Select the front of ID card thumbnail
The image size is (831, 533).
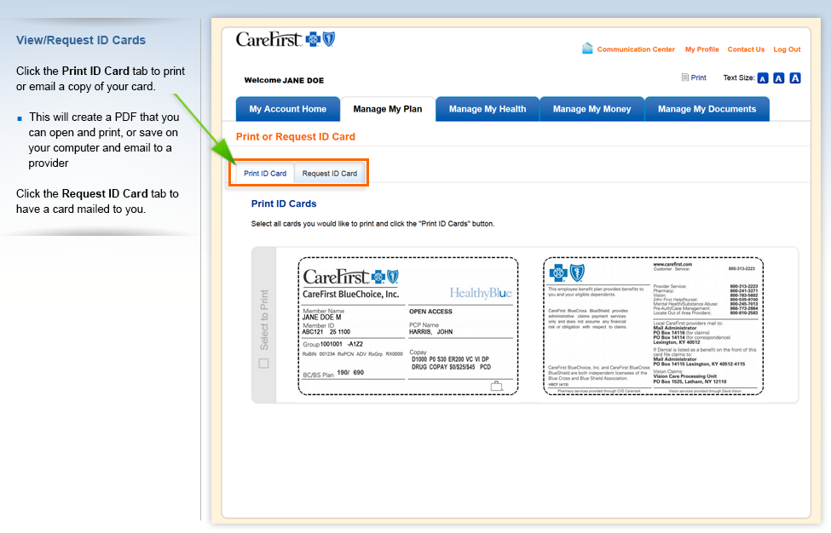408,326
